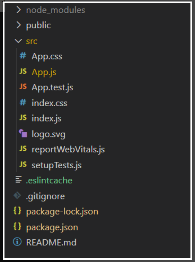
Task: Click the CSS hash icon beside index.css
Action: click(23, 102)
